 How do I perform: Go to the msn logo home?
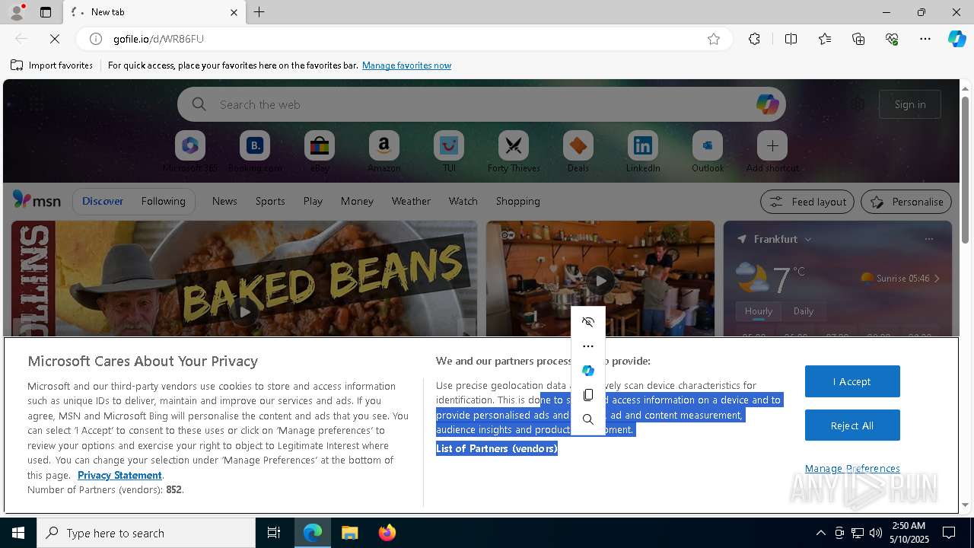(37, 200)
